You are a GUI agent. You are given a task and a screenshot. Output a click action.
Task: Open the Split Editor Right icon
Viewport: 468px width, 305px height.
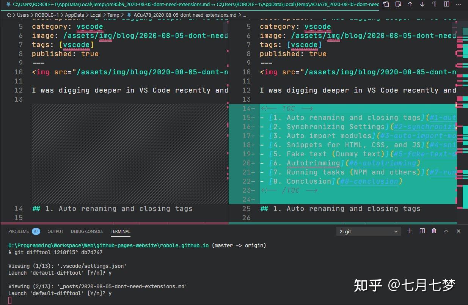(446, 4)
